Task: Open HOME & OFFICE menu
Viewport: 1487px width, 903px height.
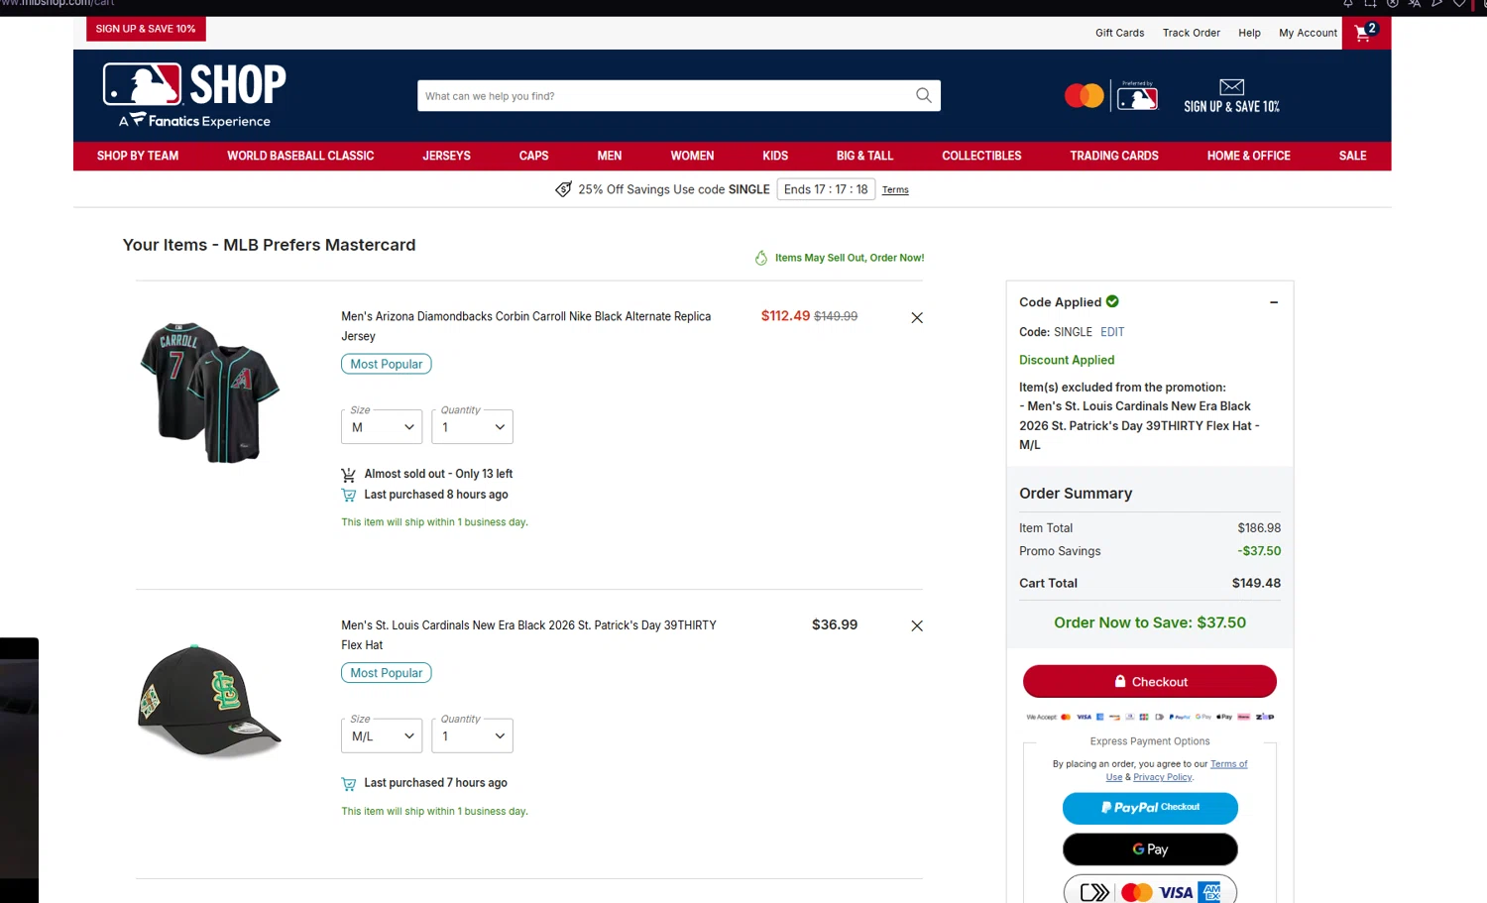Action: coord(1248,156)
